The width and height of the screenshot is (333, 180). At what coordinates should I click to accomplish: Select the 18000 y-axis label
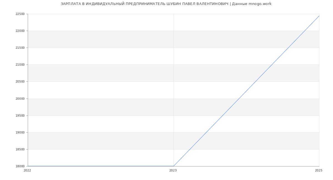point(20,166)
